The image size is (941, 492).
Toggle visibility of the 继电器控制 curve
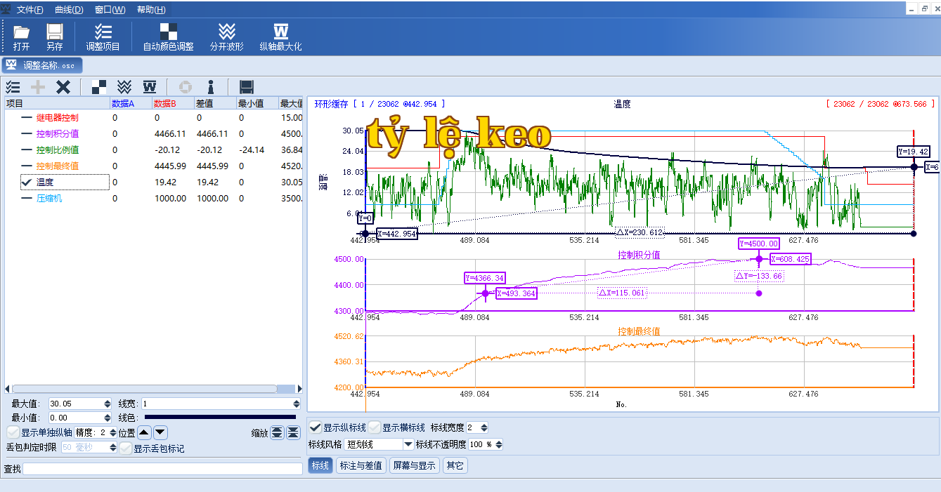27,118
